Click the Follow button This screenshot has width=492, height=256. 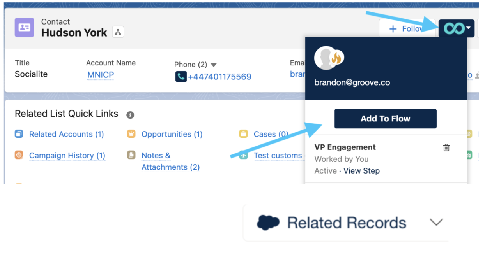tap(407, 29)
